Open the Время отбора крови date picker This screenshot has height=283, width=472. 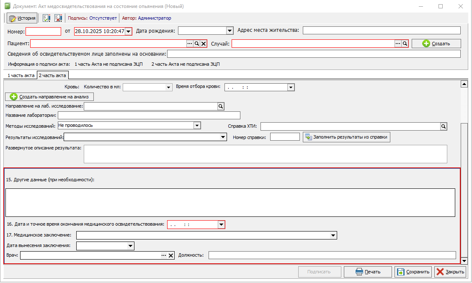click(291, 87)
